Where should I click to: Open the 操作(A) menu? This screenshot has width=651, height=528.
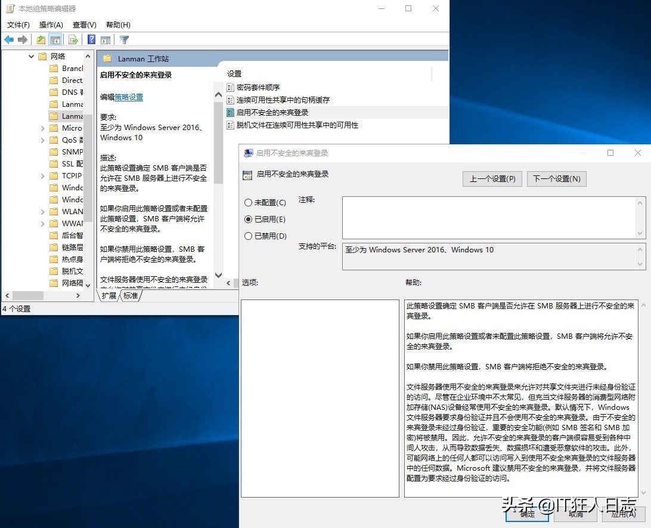point(51,25)
